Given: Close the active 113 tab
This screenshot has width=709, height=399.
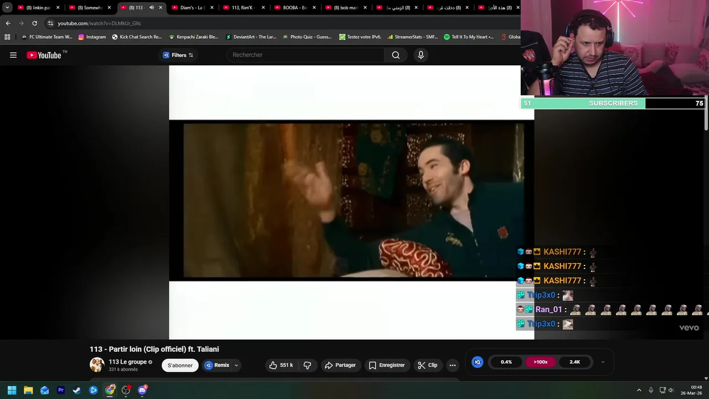Looking at the screenshot, I should [x=161, y=8].
